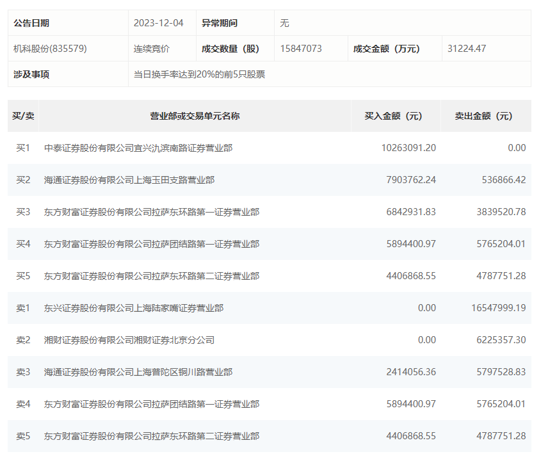This screenshot has height=461, width=541.
Task: Click the announcement date 2023-12-04
Action: (158, 23)
